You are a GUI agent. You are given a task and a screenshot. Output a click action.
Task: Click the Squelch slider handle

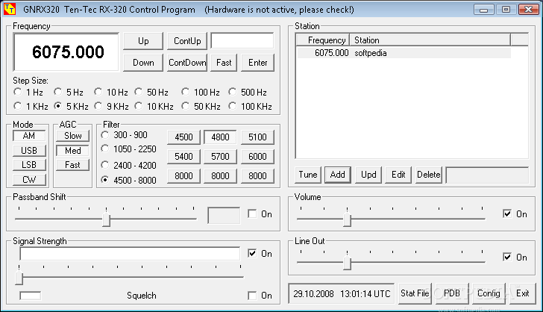(x=19, y=278)
